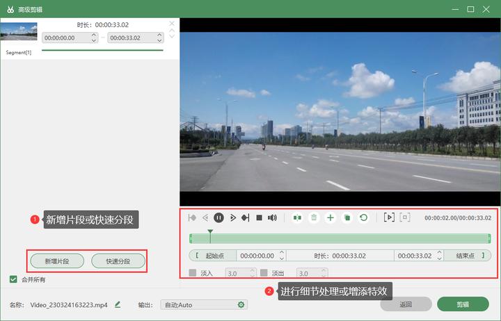Pause the video playback
The width and height of the screenshot is (501, 321).
coord(218,218)
